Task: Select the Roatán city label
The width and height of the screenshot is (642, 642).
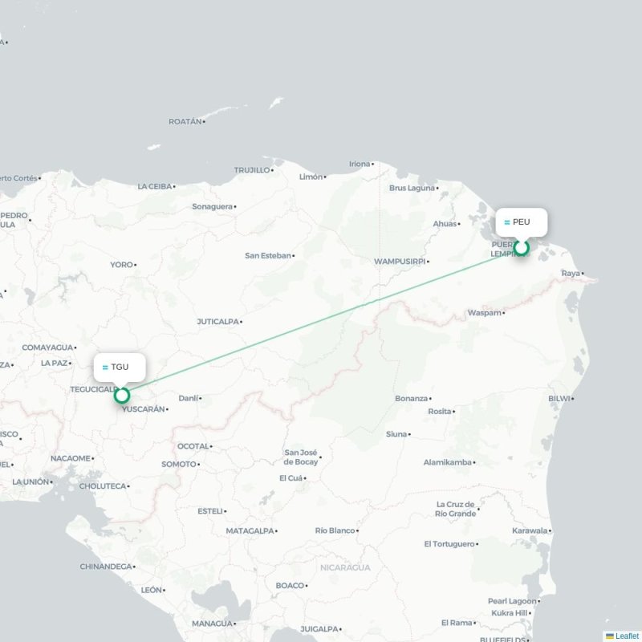Action: click(185, 122)
